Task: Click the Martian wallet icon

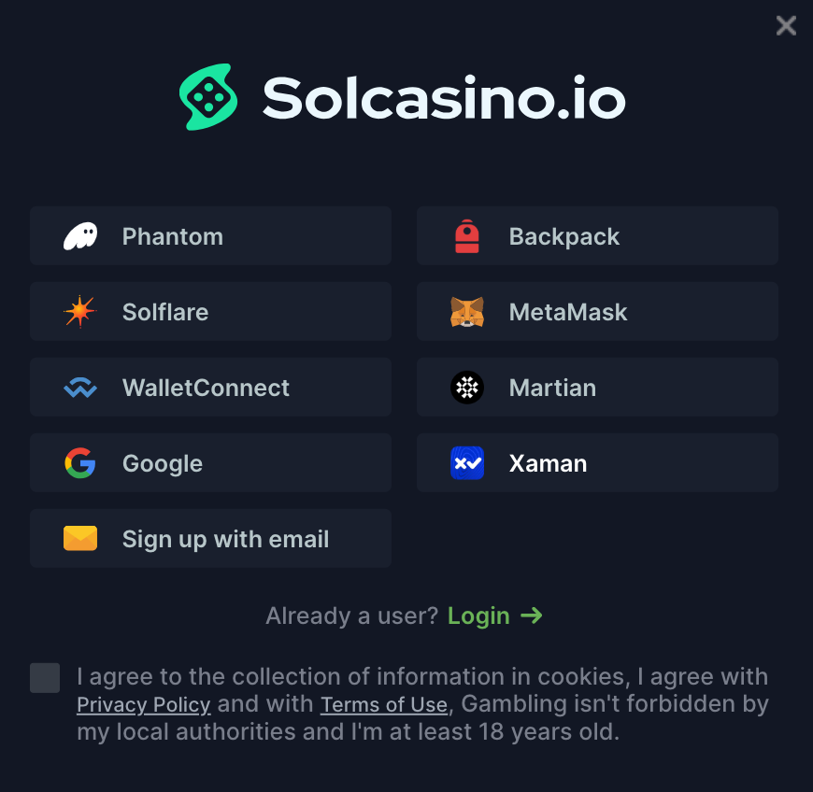Action: (x=467, y=388)
